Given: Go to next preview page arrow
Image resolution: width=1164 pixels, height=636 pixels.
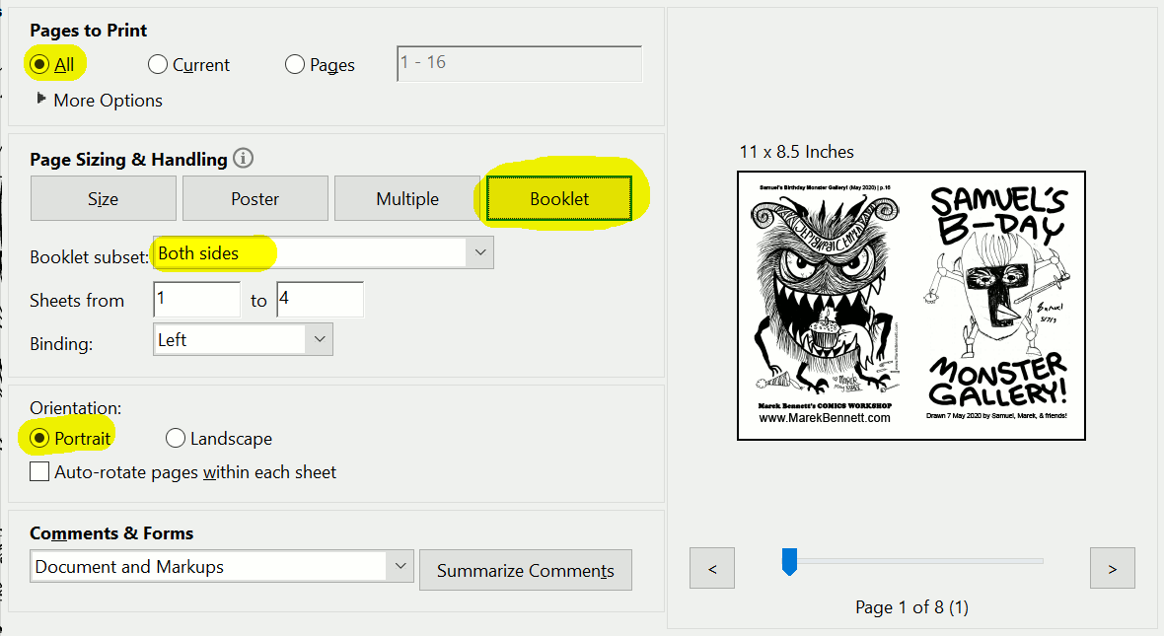Looking at the screenshot, I should coord(1112,569).
